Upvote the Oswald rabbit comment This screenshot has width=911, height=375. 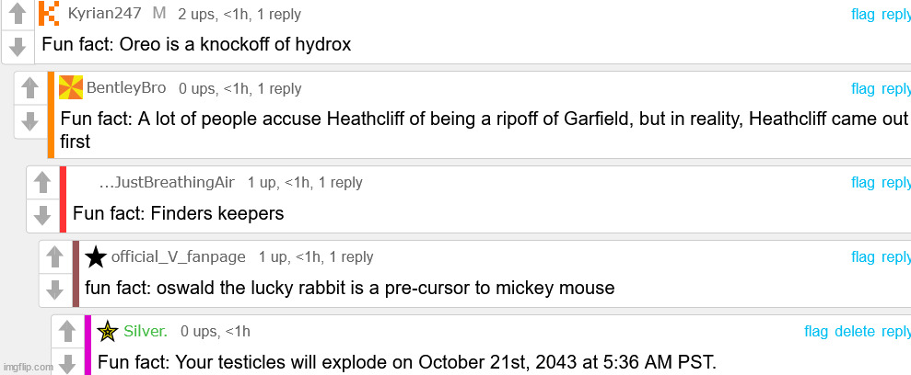coord(54,257)
